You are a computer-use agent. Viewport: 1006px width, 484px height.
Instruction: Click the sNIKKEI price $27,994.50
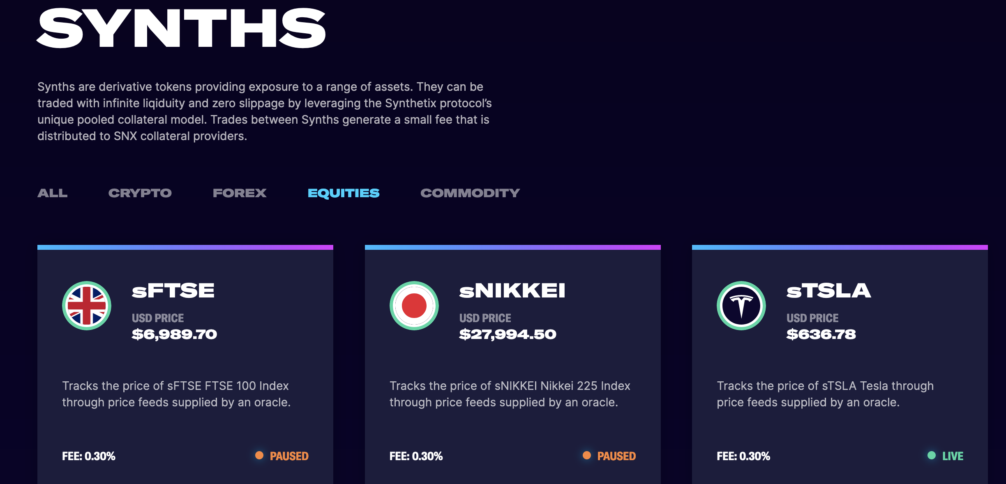pos(508,334)
